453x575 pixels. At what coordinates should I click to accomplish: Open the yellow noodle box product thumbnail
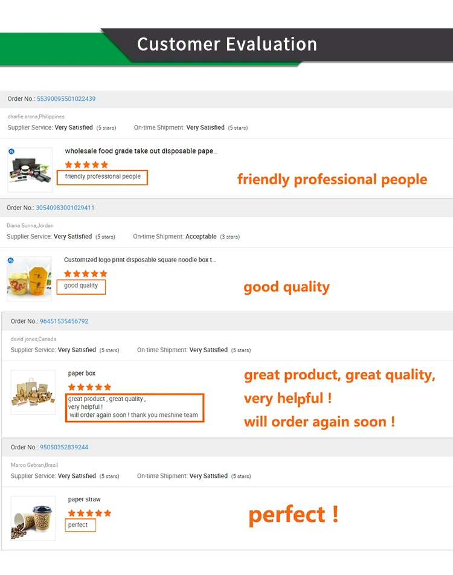[29, 279]
